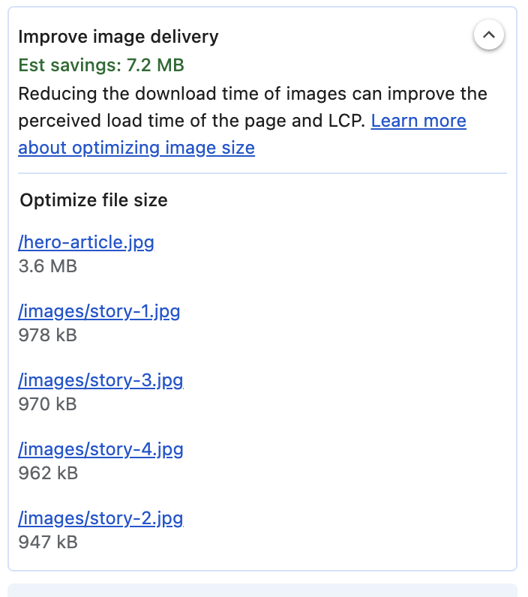528x597 pixels.
Task: Click the /images/story-3.jpg file link
Action: click(100, 380)
